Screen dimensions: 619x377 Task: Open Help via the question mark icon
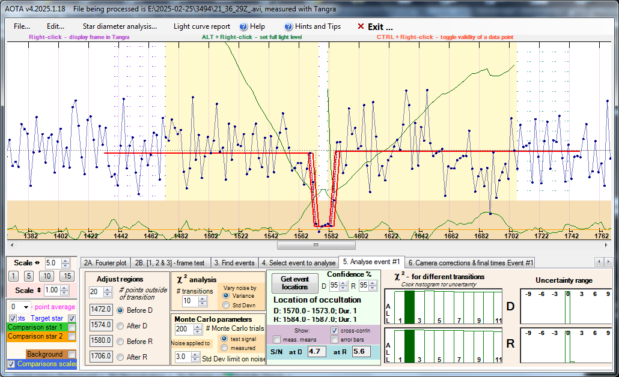(243, 26)
